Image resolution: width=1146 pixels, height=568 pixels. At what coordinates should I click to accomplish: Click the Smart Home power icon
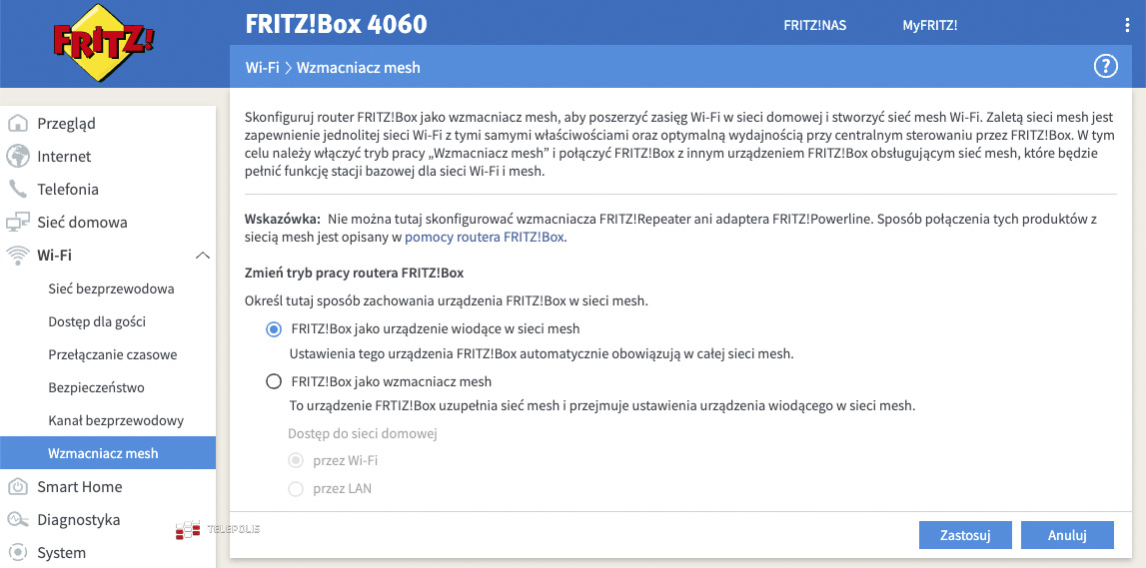pyautogui.click(x=18, y=487)
